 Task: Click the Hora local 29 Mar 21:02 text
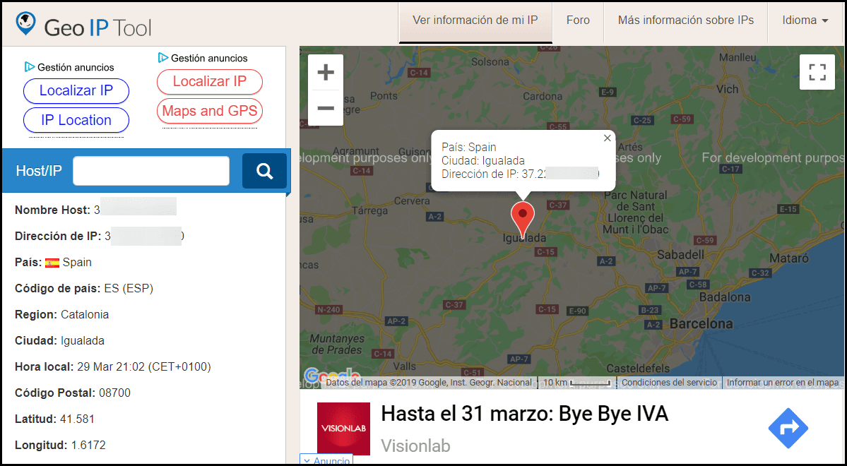112,366
